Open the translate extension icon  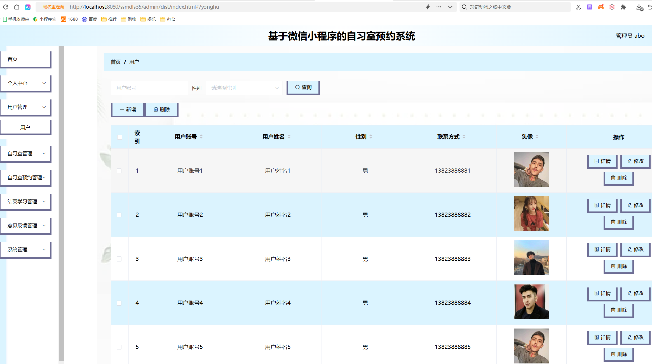tap(590, 7)
